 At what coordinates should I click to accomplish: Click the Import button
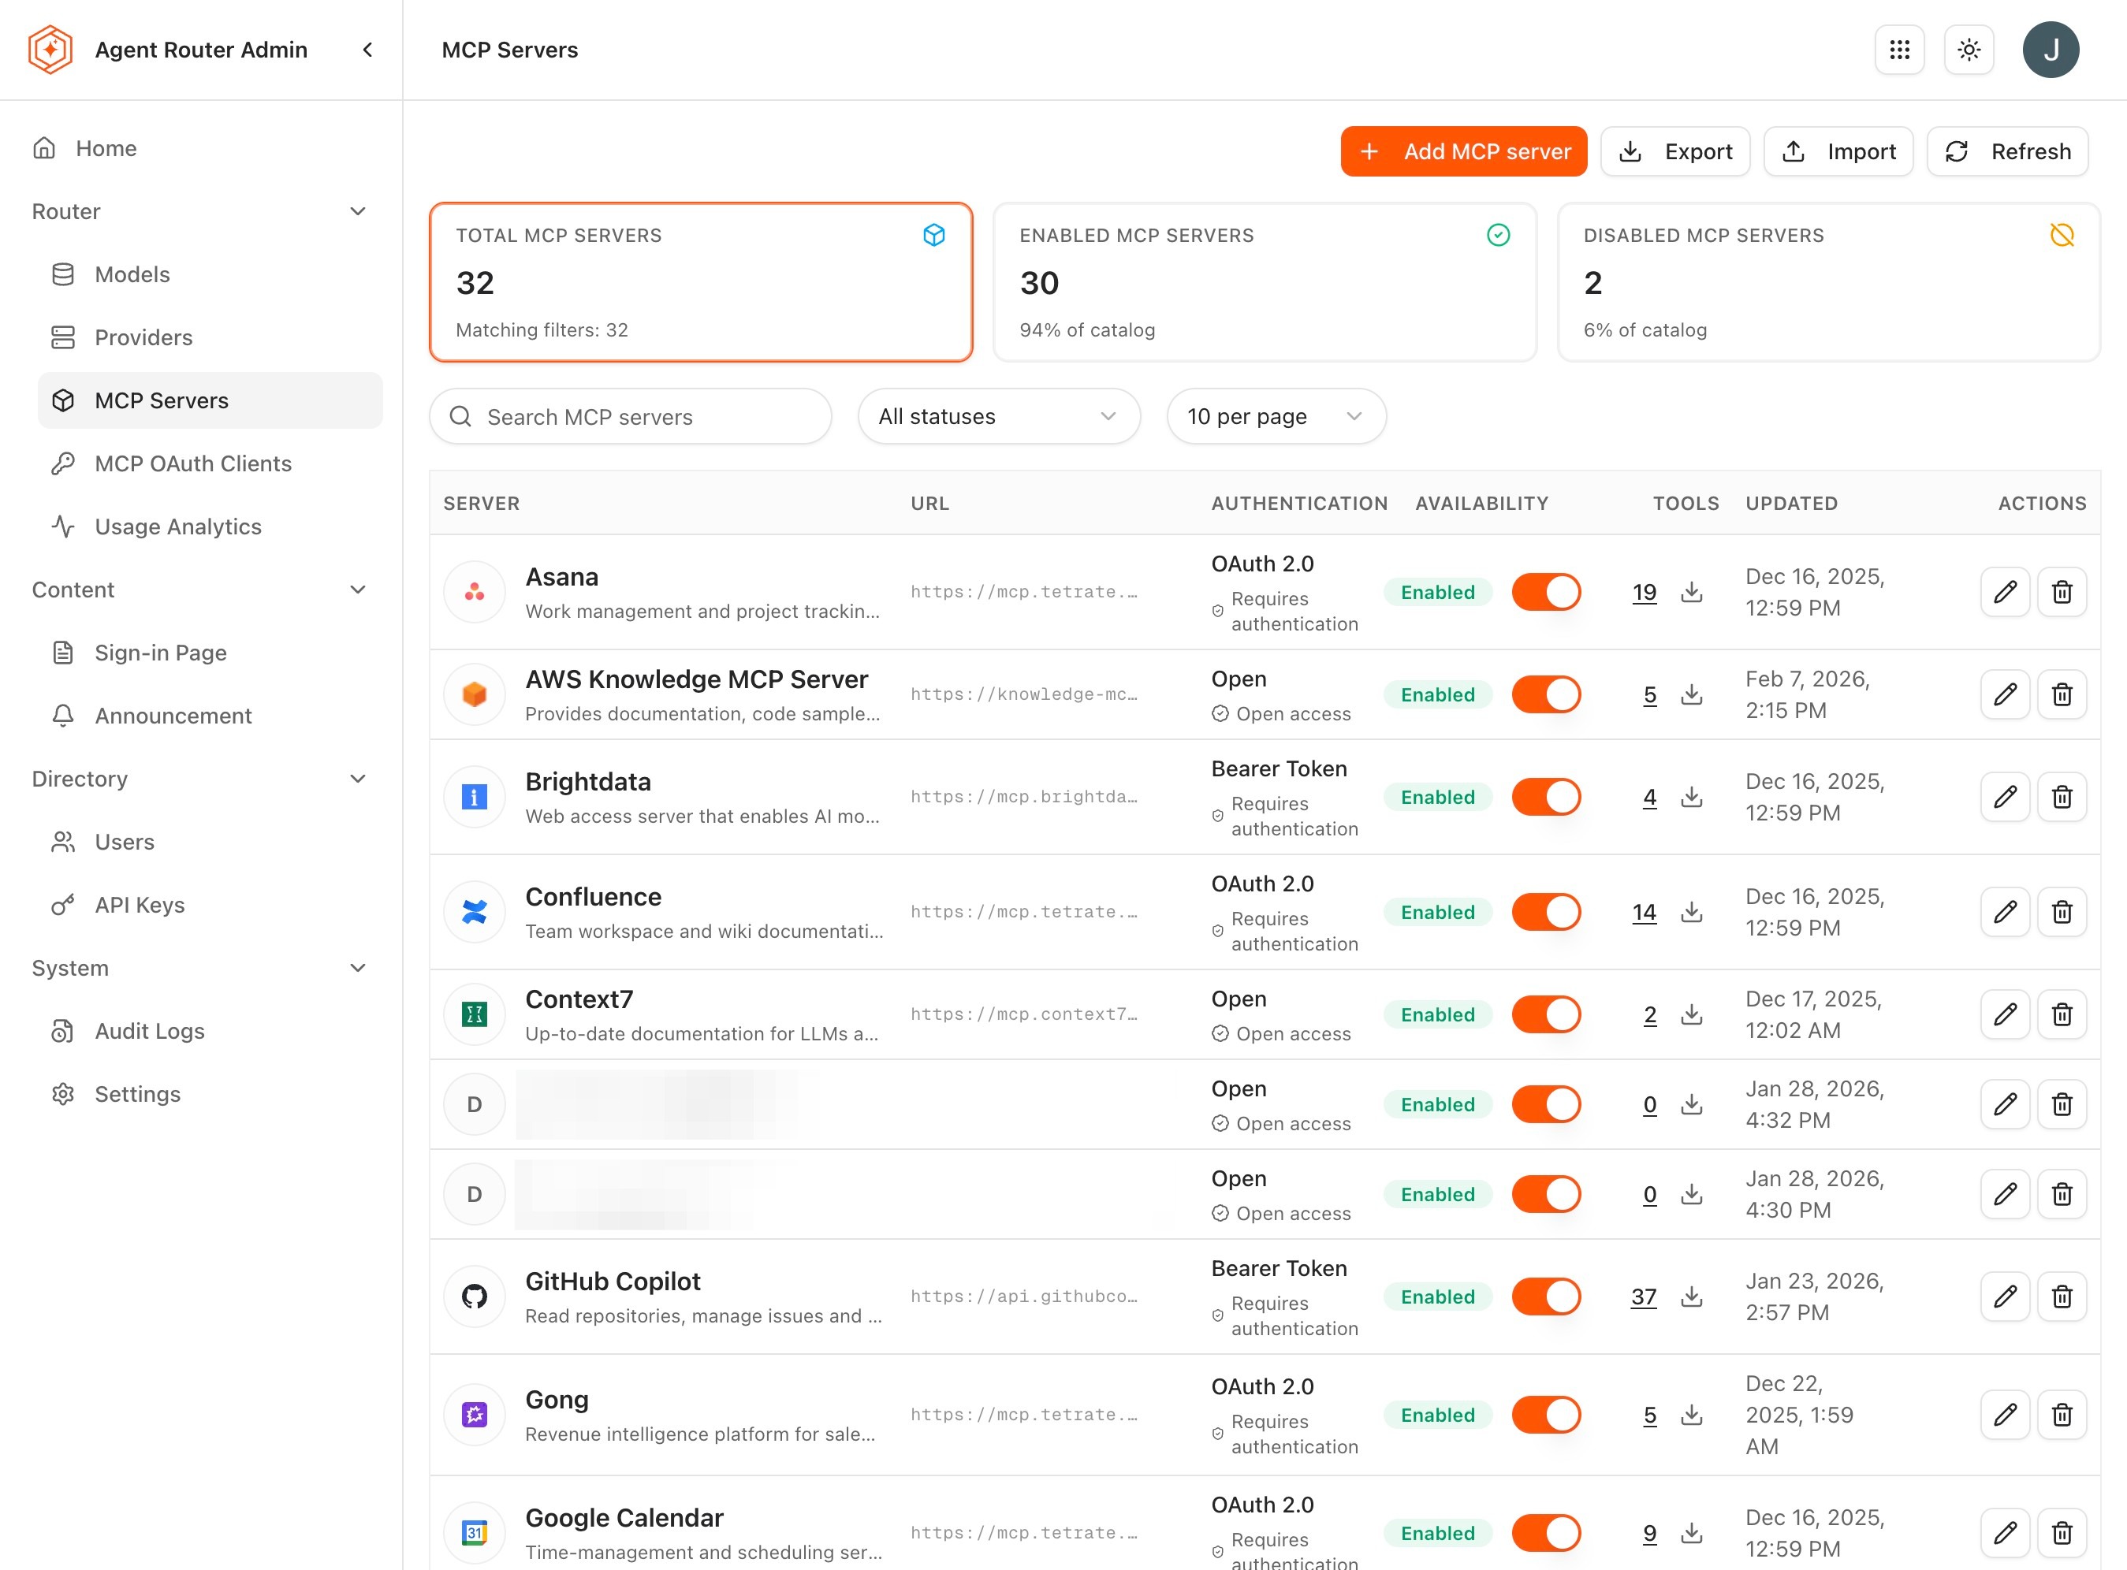click(x=1838, y=152)
